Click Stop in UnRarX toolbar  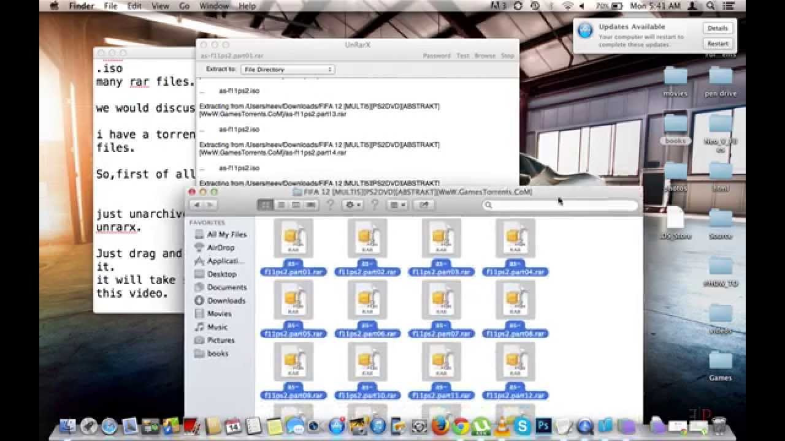(507, 56)
